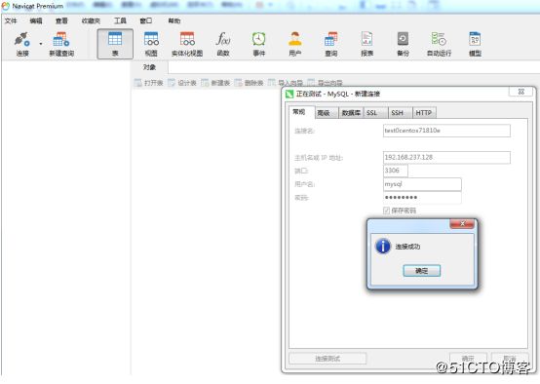The image size is (540, 384).
Task: Open the Event clock toolbar icon
Action: click(259, 44)
